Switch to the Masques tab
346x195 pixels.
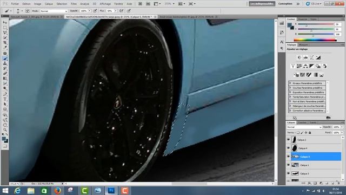tap(303, 44)
